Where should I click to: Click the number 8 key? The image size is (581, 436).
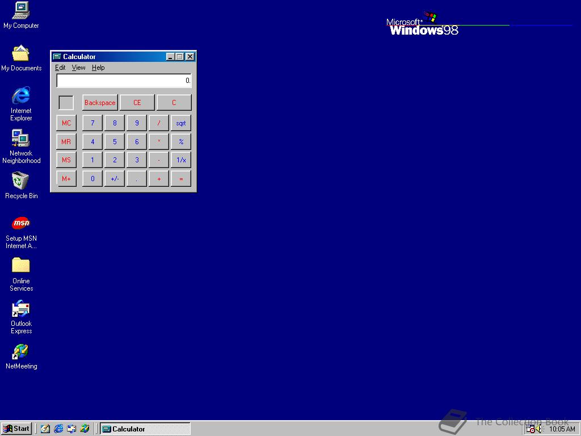115,123
